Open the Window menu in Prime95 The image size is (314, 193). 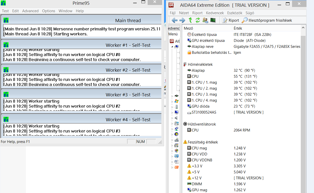pyautogui.click(x=66, y=11)
